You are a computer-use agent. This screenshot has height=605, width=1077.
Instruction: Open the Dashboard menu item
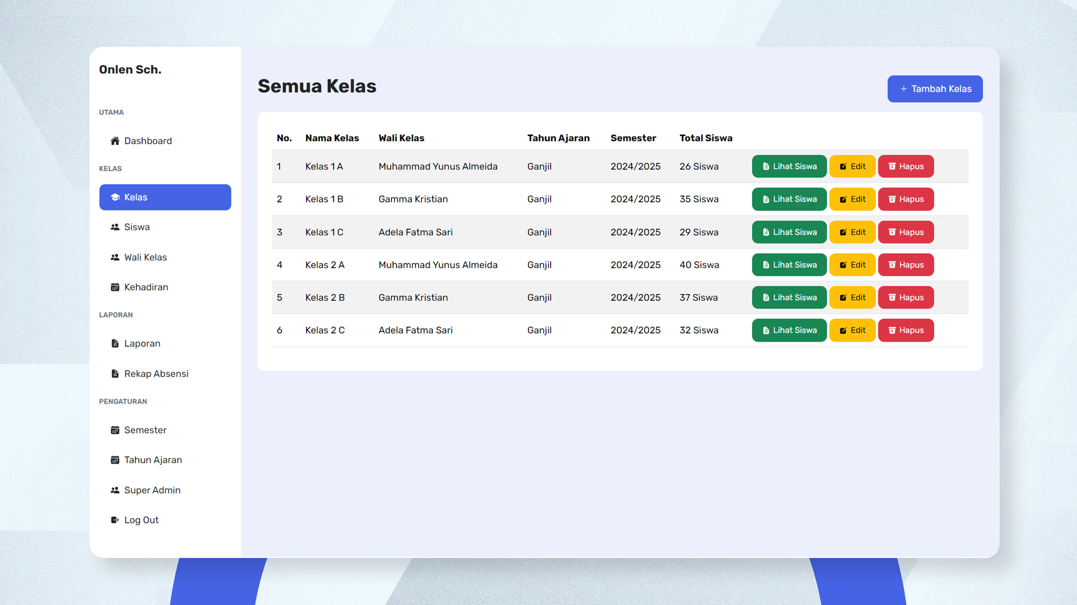[x=165, y=141]
